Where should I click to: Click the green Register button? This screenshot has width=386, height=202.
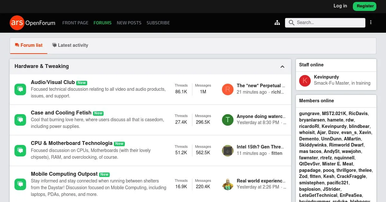coord(365,6)
